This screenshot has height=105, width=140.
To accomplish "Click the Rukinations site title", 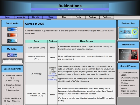I will [x=70, y=6].
